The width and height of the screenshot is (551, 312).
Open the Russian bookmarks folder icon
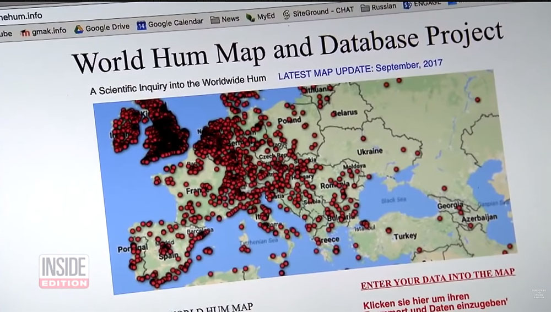365,8
